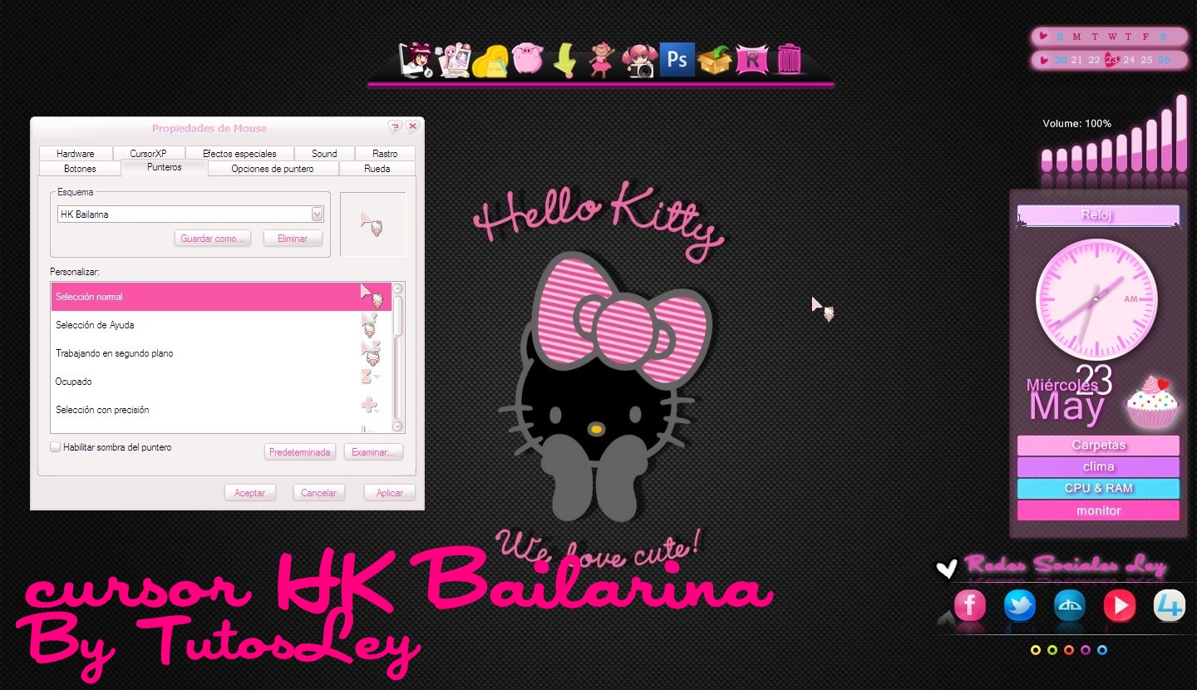Select the Punteros tab
1197x690 pixels.
165,168
